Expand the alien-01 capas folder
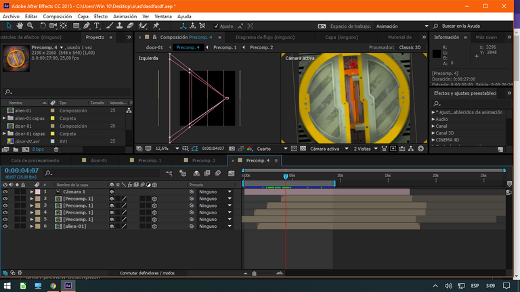520x292 pixels. (x=4, y=118)
